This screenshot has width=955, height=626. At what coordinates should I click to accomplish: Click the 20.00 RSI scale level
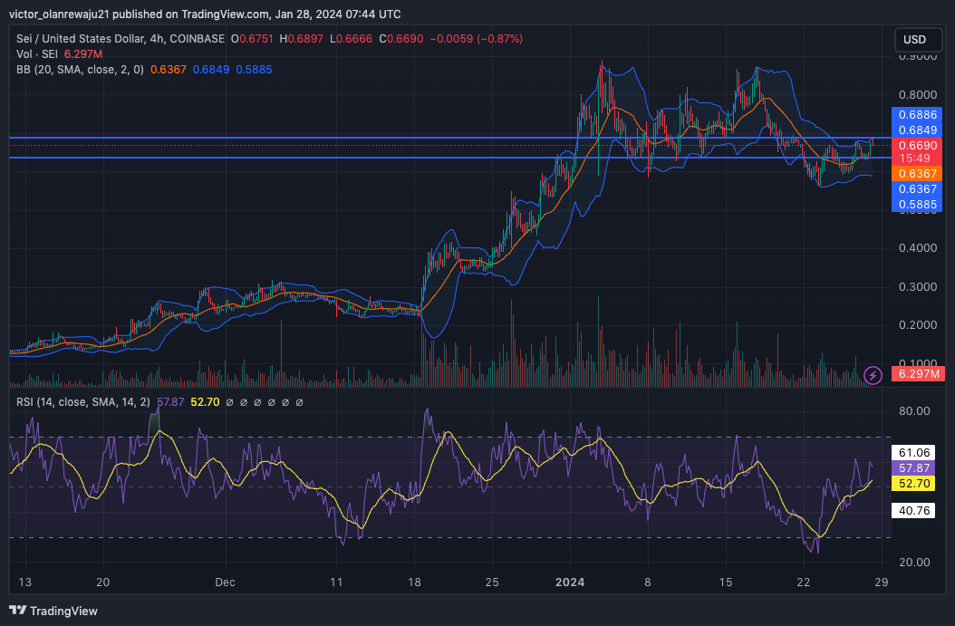(x=914, y=562)
